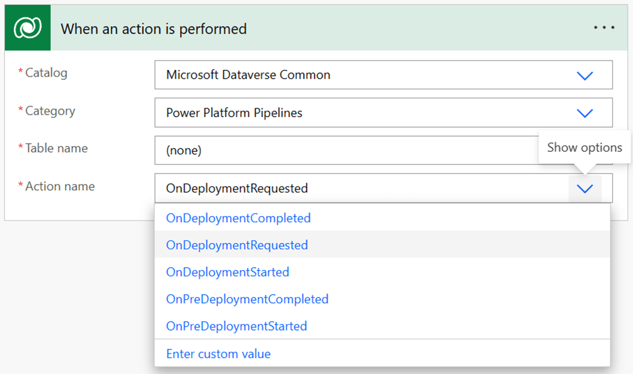Choose the OnPreDeploymentStarted action
The height and width of the screenshot is (374, 633).
236,326
